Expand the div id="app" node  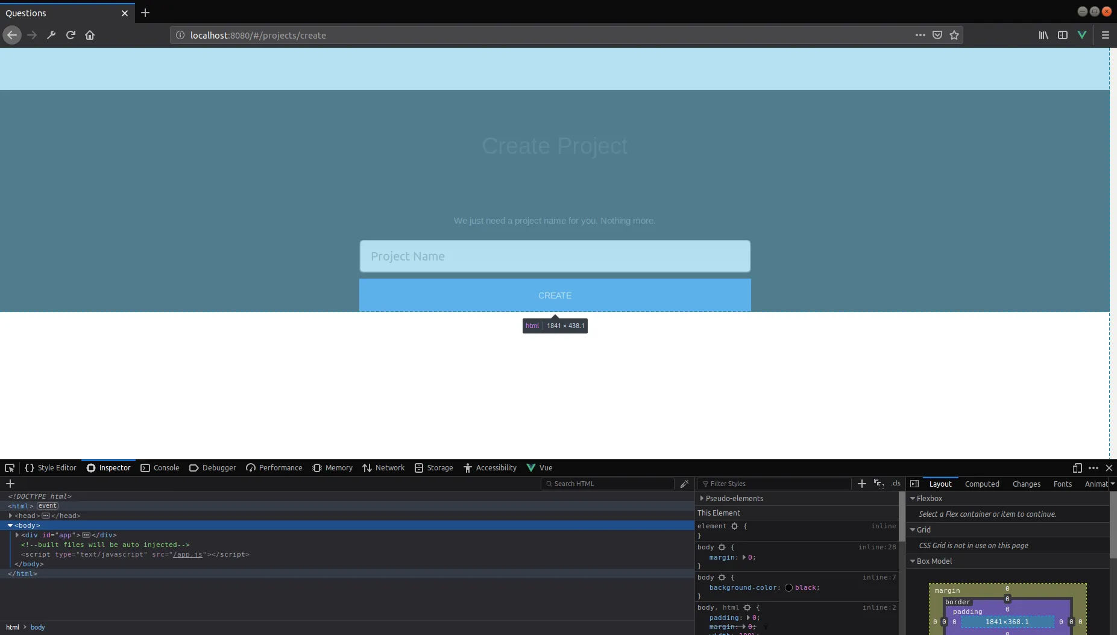[17, 535]
